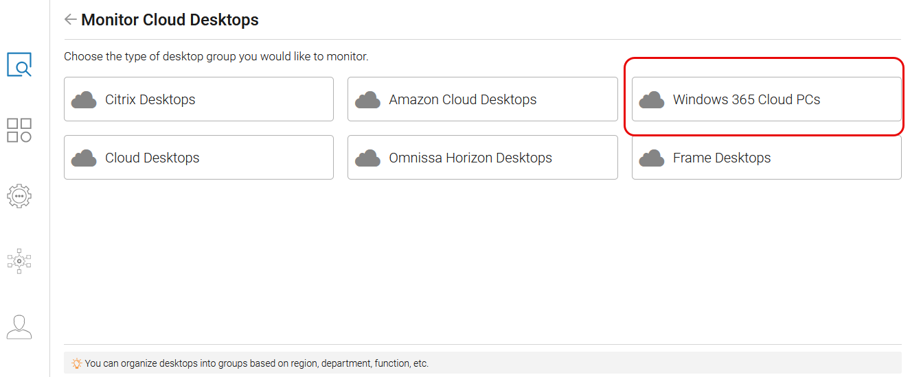Click the cloud icon on Frame Desktops card

(652, 158)
